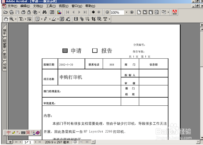Click the colorful Search icon
The image size is (203, 145).
point(59,12)
